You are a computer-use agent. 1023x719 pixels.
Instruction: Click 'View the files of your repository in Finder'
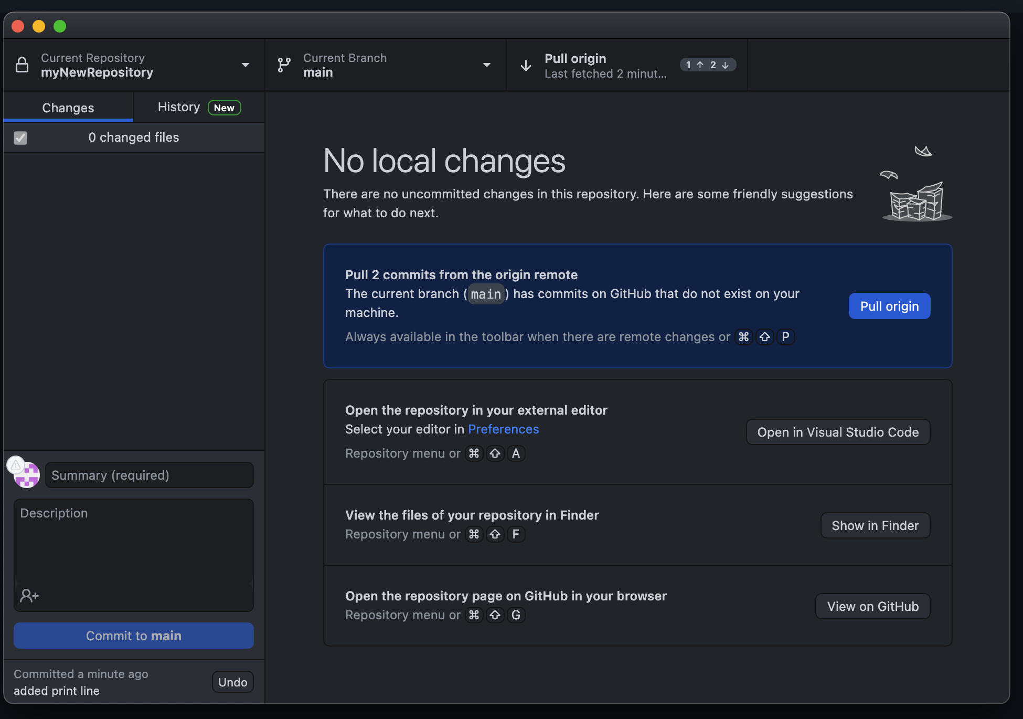coord(472,515)
